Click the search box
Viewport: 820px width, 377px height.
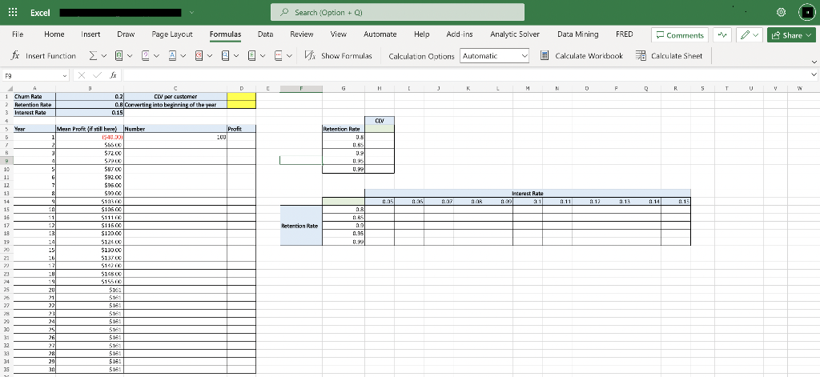click(397, 13)
